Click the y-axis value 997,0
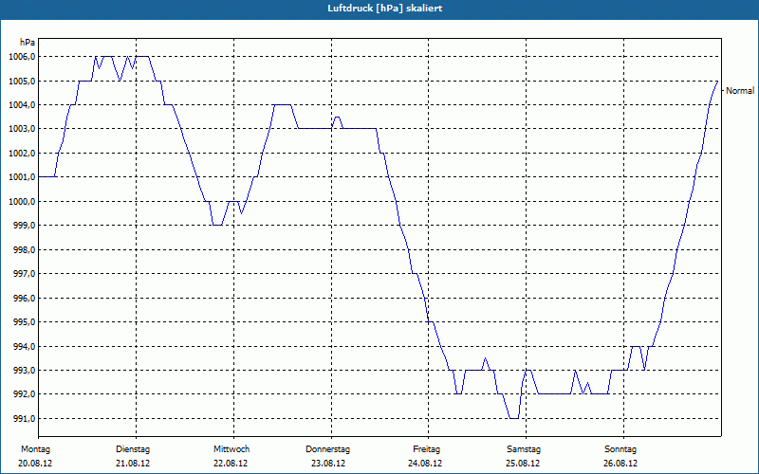 pos(24,274)
